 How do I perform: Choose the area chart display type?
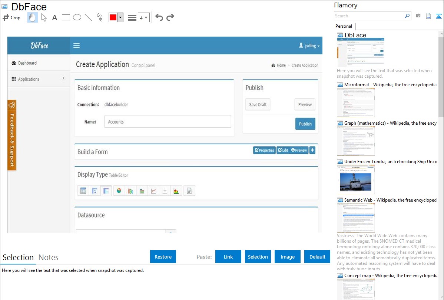pyautogui.click(x=176, y=191)
